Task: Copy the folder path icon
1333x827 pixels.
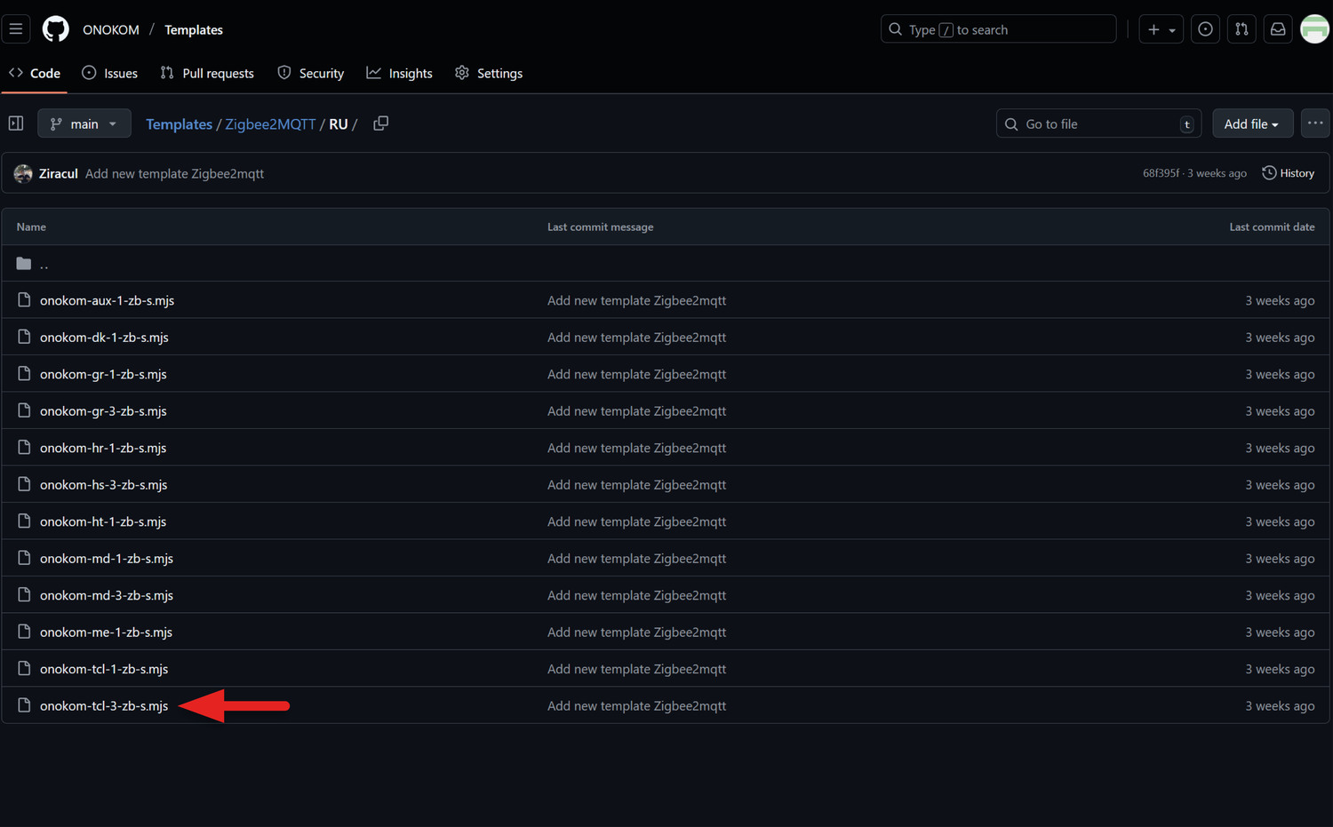Action: point(380,123)
